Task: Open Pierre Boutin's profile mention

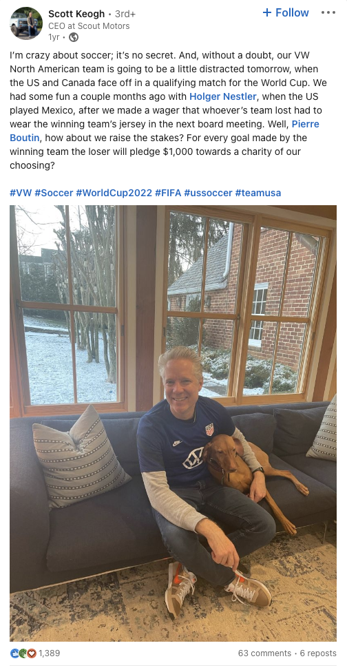Action: 165,131
